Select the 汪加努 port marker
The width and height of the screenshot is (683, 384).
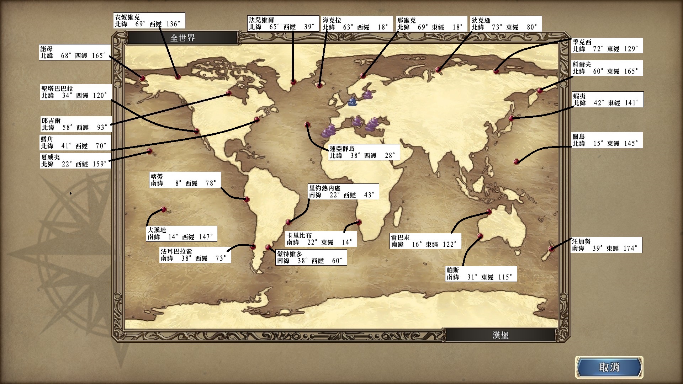pyautogui.click(x=551, y=249)
